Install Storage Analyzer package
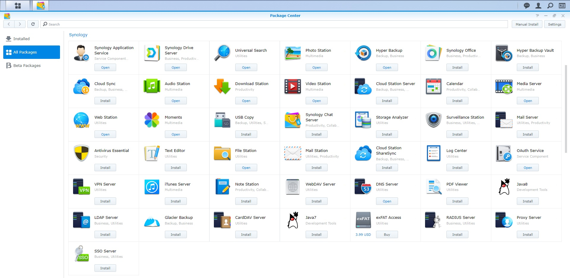The height and width of the screenshot is (278, 570). pos(387,134)
